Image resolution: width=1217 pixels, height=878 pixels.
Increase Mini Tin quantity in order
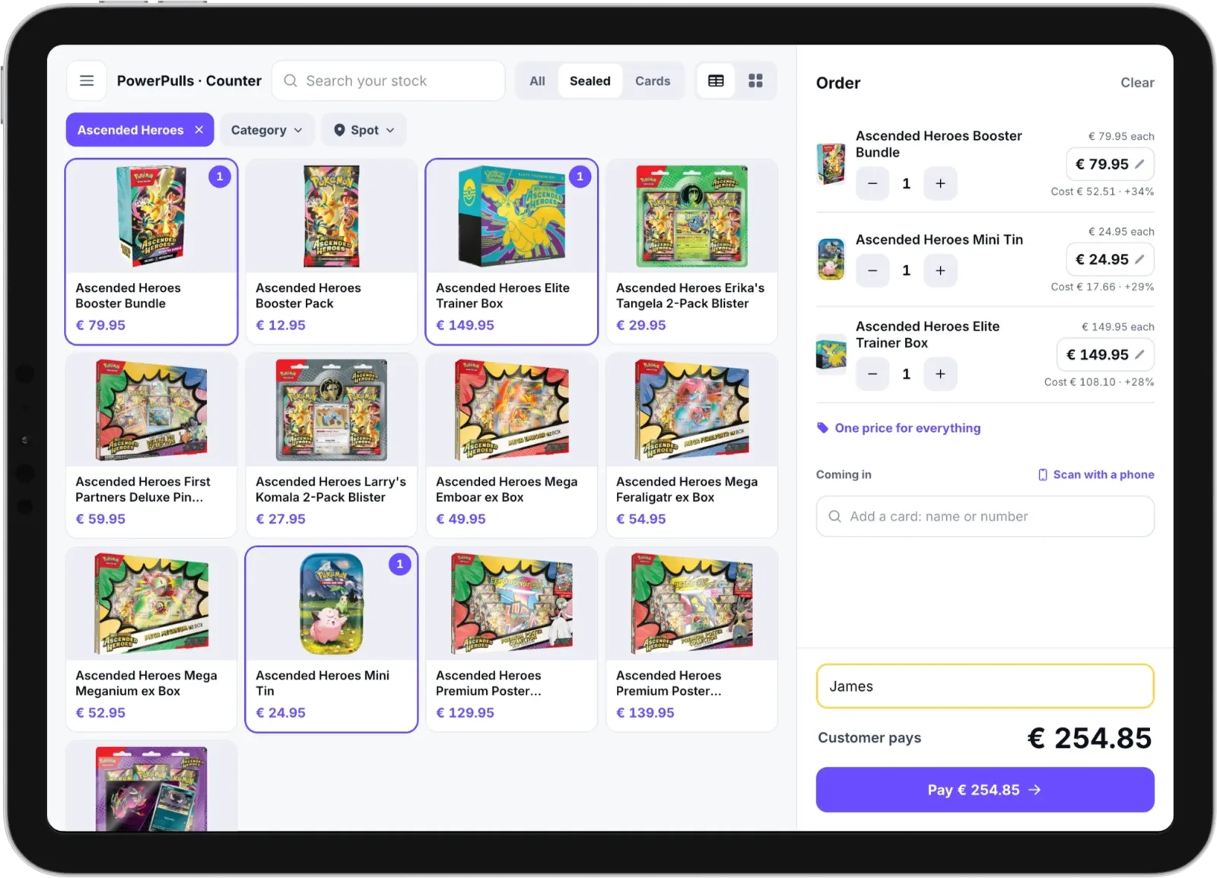click(x=940, y=271)
